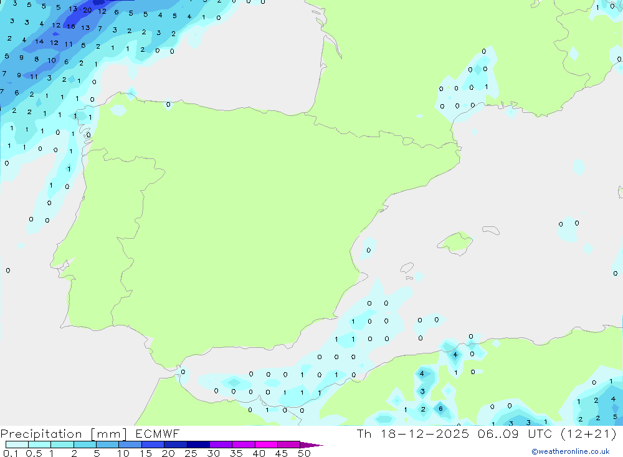
Task: Click the legend arrow tip above 50 mm
Action: click(x=311, y=445)
